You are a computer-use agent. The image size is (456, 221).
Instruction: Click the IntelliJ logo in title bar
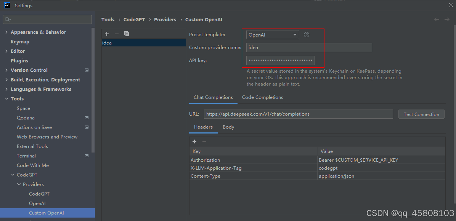point(7,5)
